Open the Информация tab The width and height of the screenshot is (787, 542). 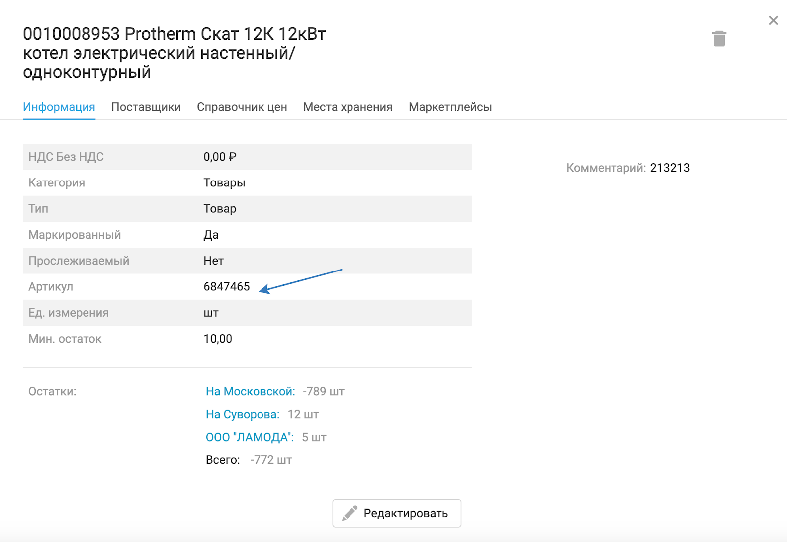tap(59, 107)
